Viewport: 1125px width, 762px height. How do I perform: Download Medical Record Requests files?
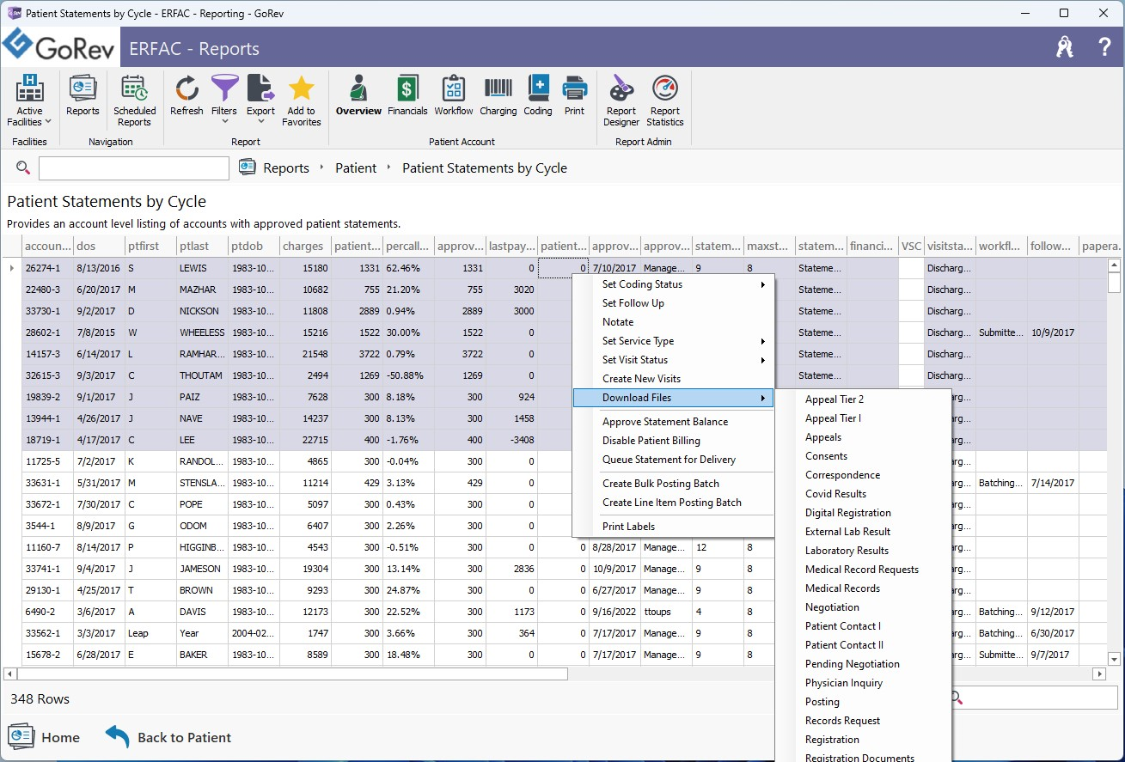[863, 570]
